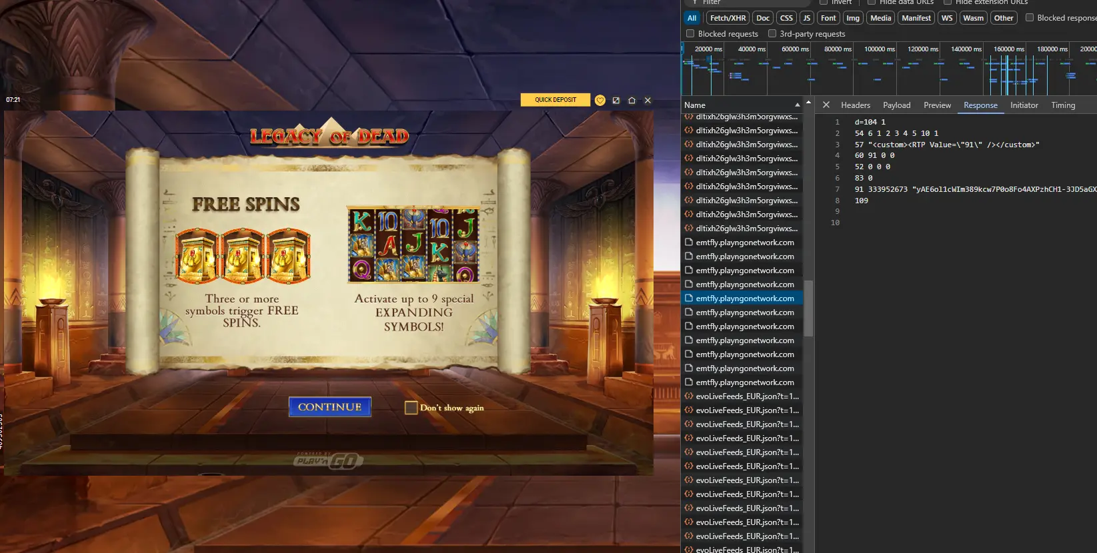Viewport: 1097px width, 553px height.
Task: Select the first dltixh26glw3h3m5orgviwxs request
Action: point(742,117)
